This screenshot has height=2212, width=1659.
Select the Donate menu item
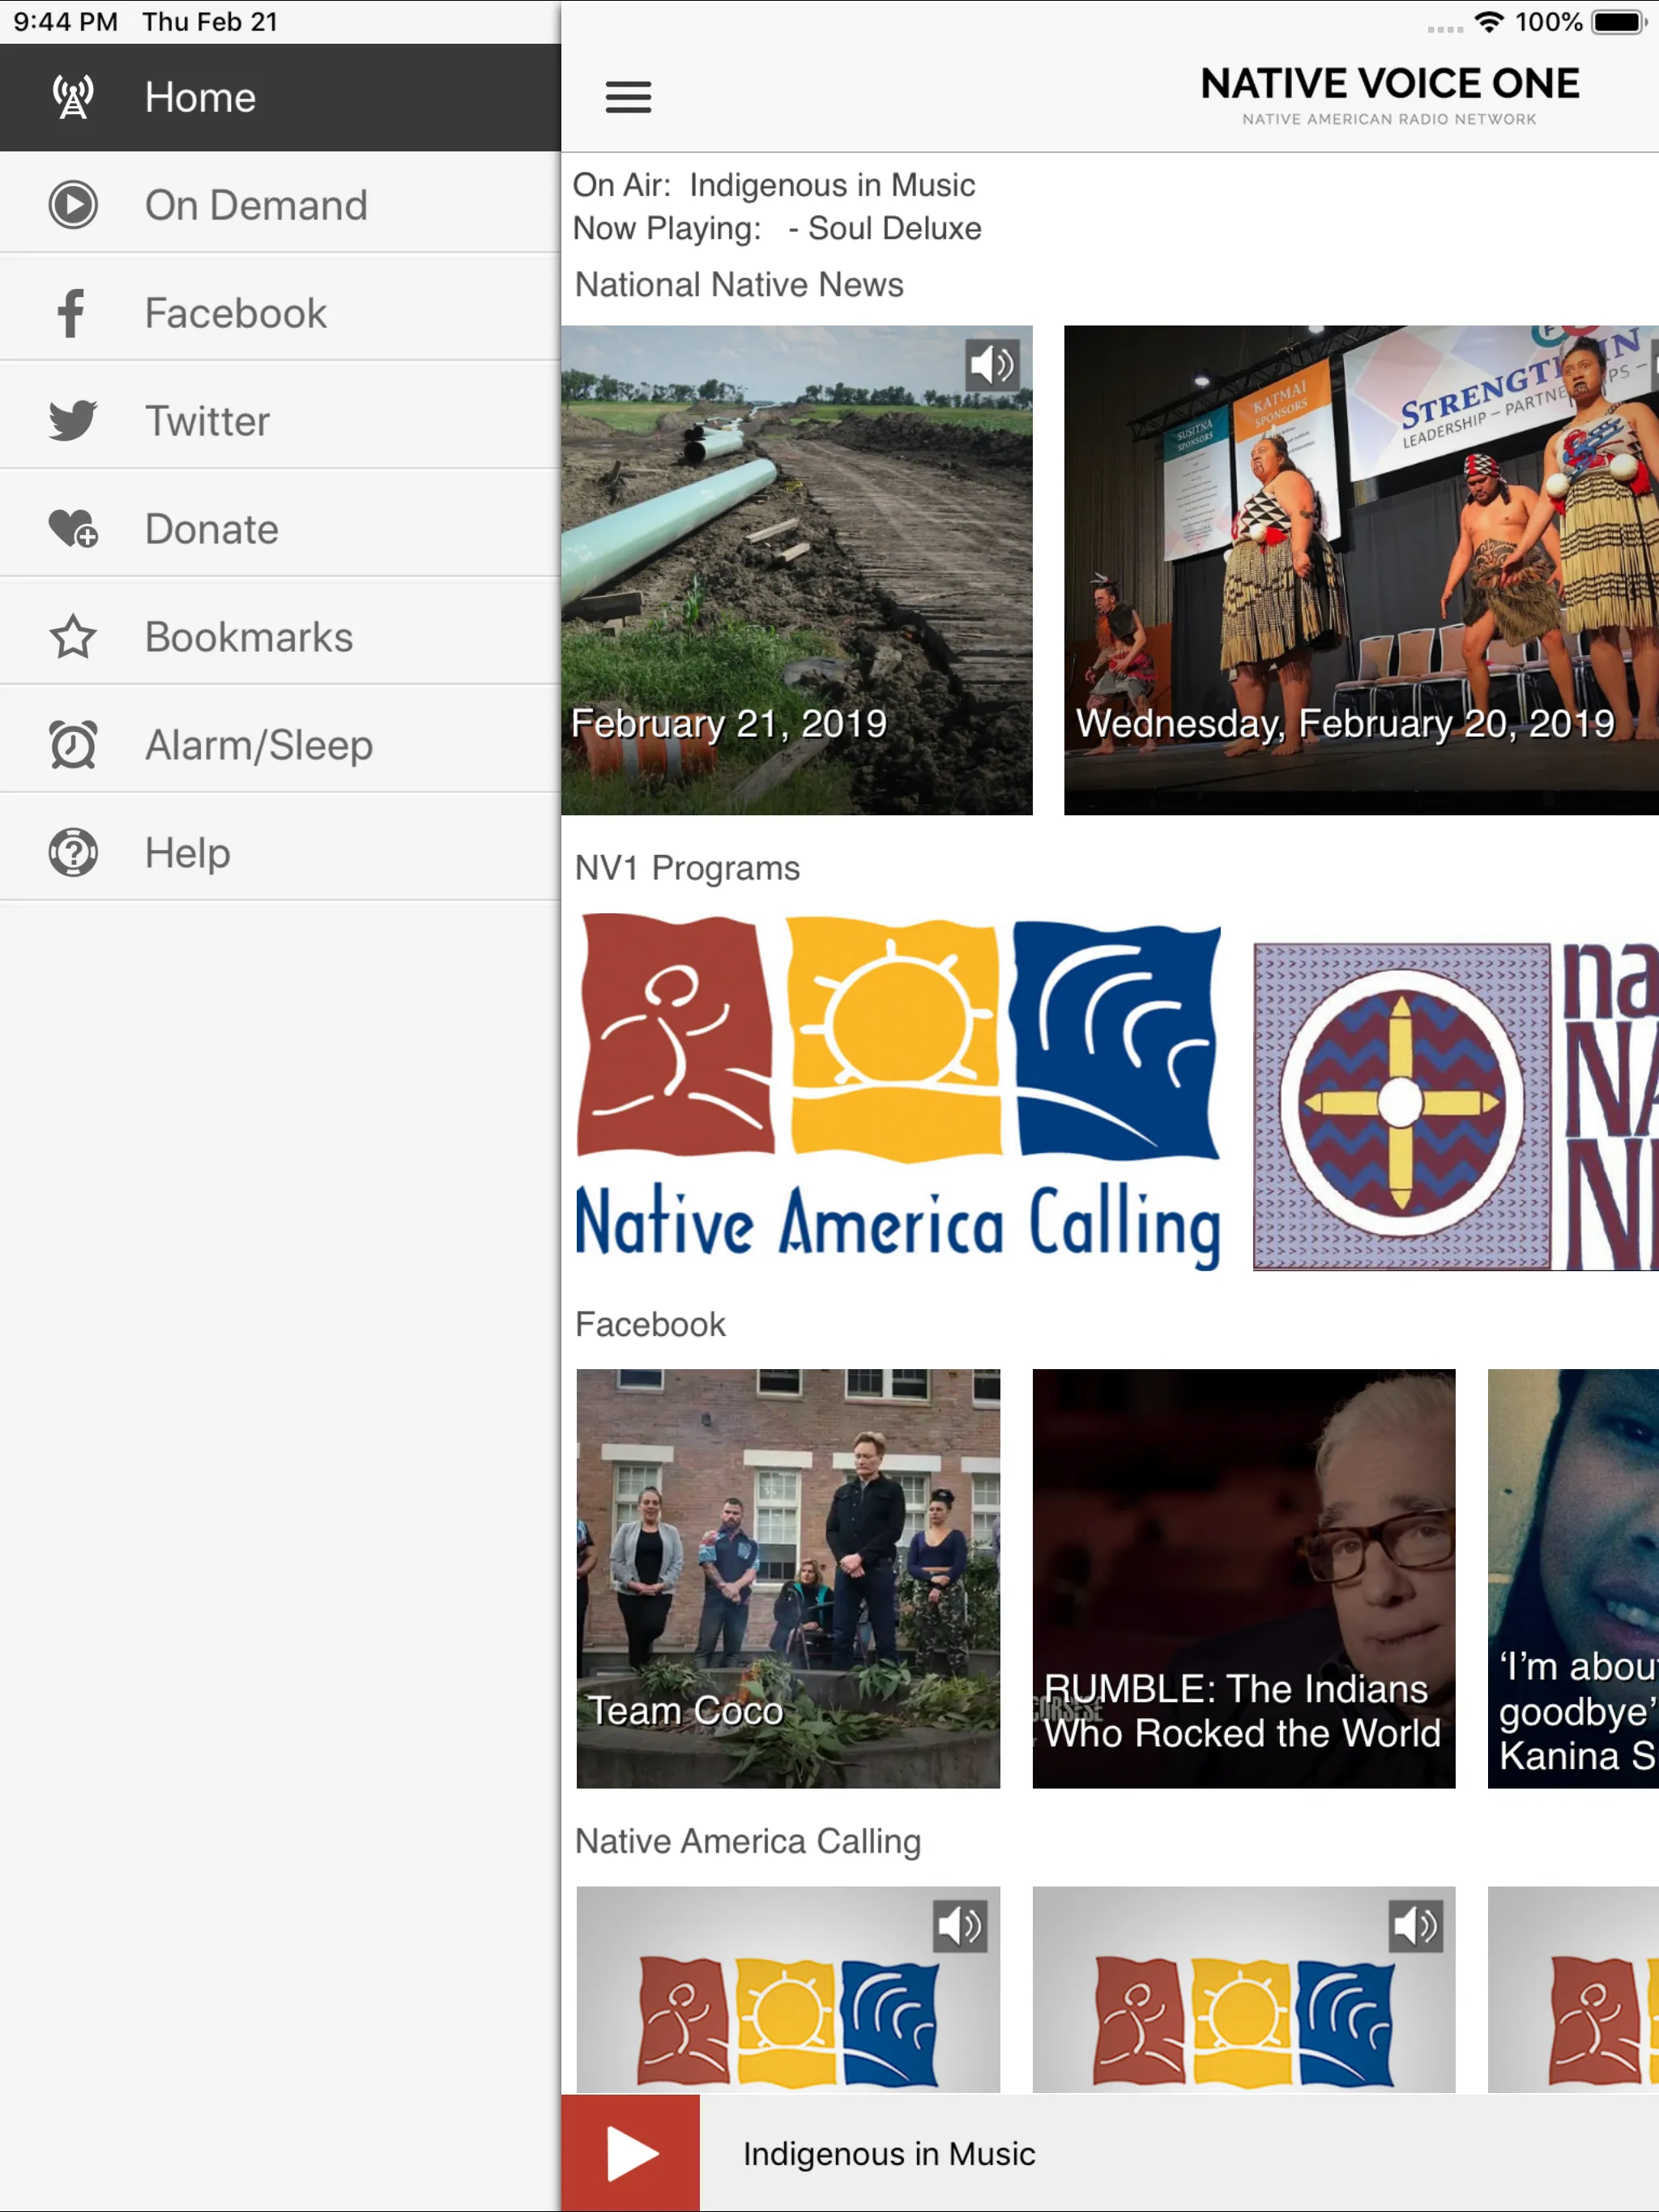[280, 529]
